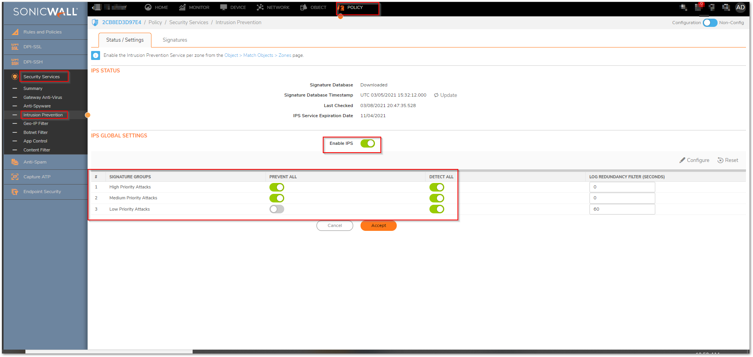
Task: Toggle Prevent All for High Priority Attacks
Action: pyautogui.click(x=277, y=187)
